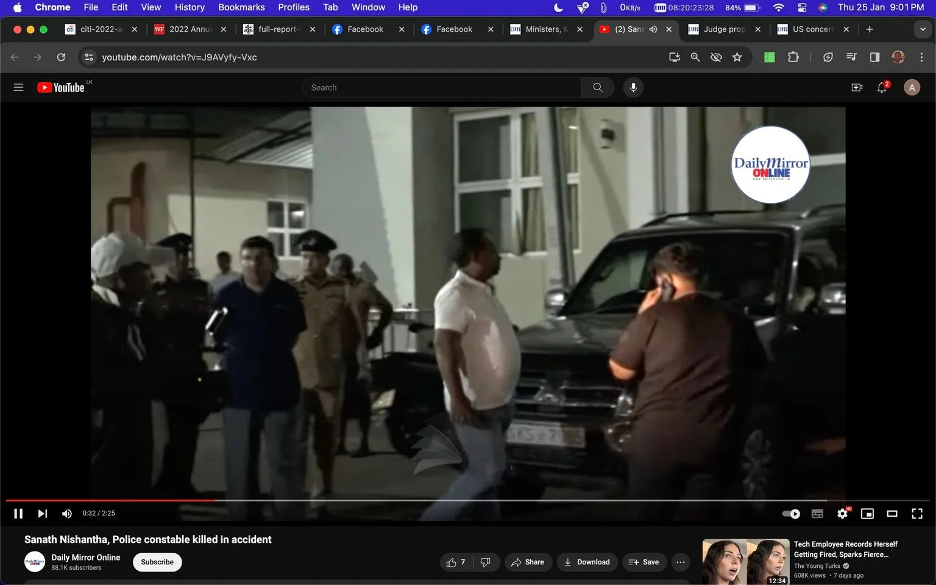The width and height of the screenshot is (936, 585).
Task: Toggle subtitles/closed captions
Action: click(817, 514)
